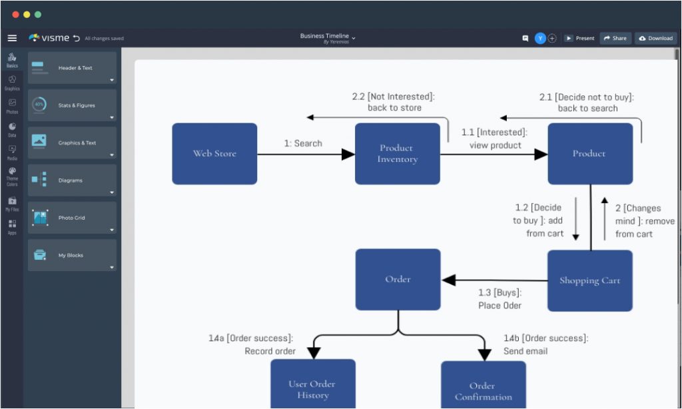Open the Graphics panel
Viewport: 682px width, 409px height.
[x=12, y=83]
